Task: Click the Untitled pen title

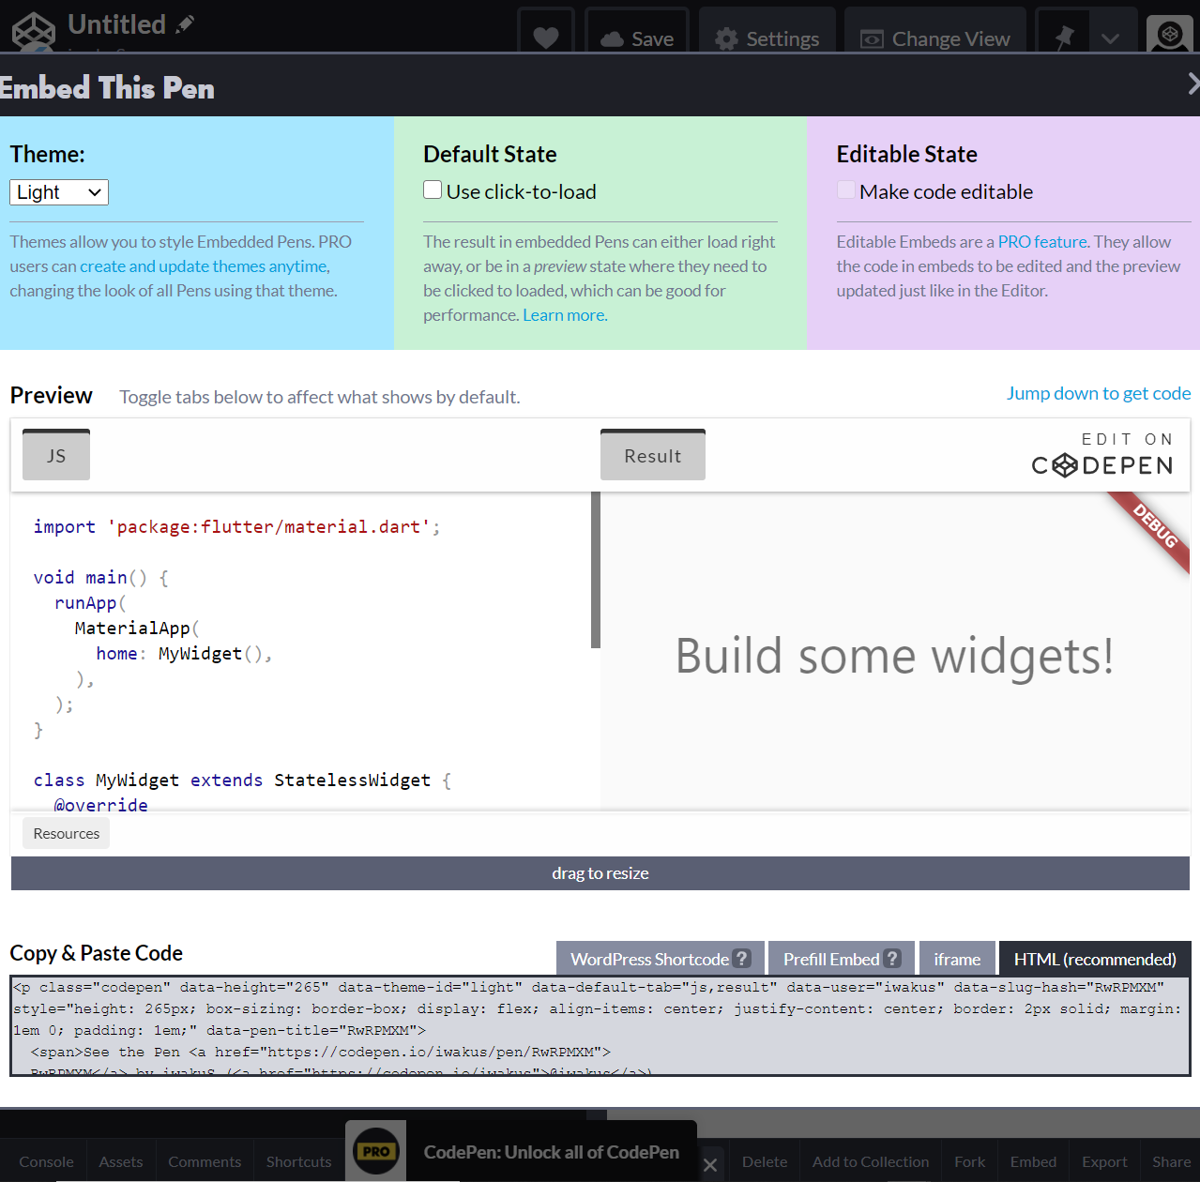Action: coord(116,24)
